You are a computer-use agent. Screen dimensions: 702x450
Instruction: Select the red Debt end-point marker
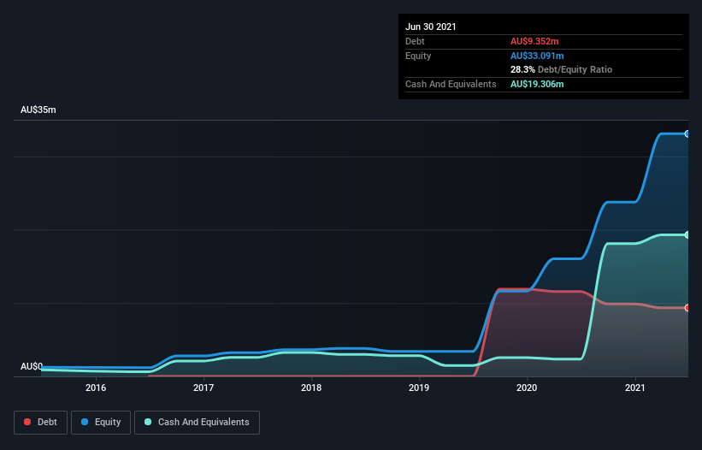click(687, 308)
